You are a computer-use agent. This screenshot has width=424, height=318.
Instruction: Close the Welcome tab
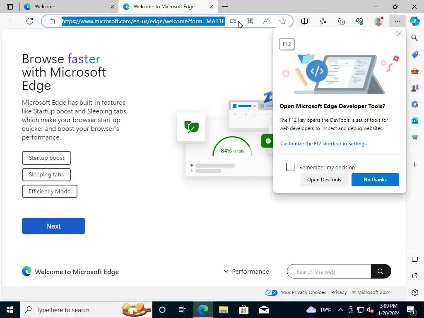click(x=113, y=7)
